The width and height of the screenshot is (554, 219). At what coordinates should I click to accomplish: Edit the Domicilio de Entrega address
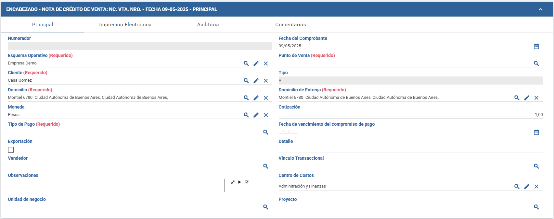[x=527, y=98]
